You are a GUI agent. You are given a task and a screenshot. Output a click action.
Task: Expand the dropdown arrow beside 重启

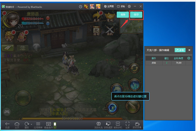[x=31, y=124]
